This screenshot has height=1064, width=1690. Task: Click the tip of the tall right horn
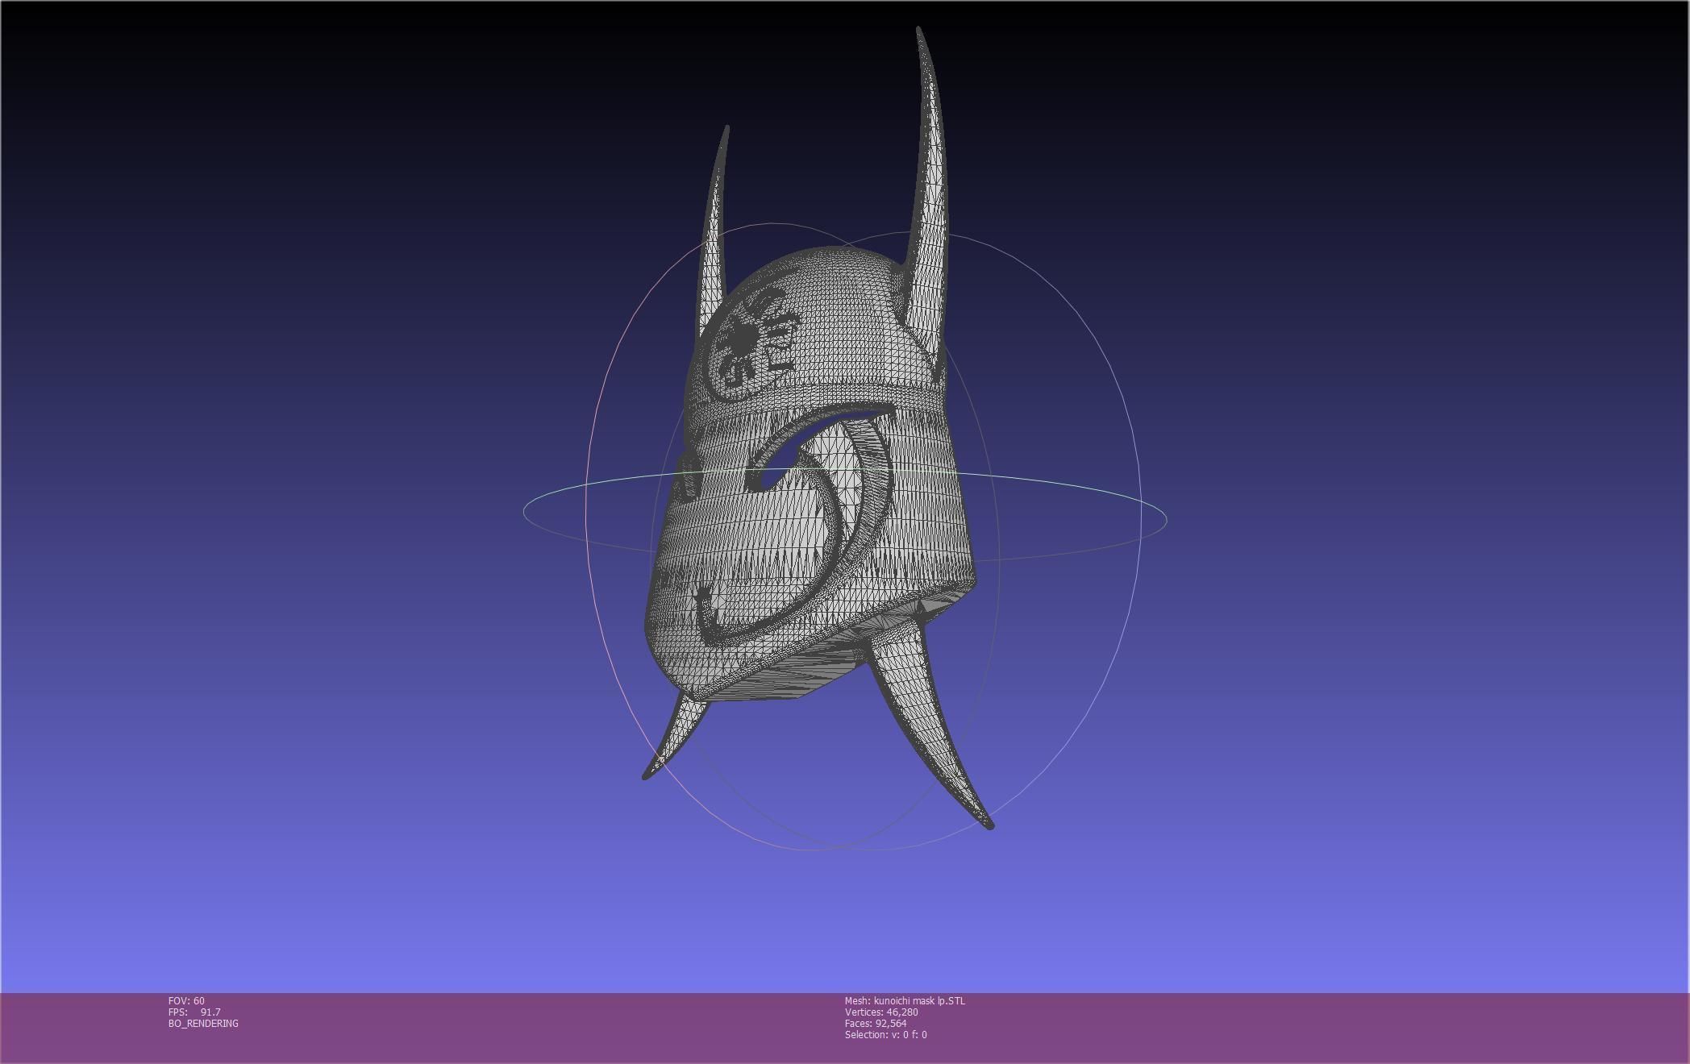tap(919, 31)
